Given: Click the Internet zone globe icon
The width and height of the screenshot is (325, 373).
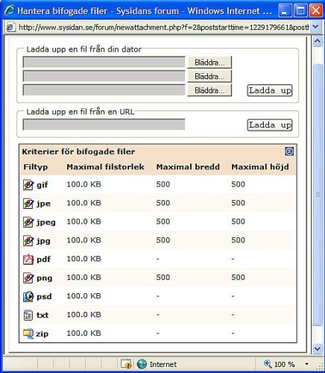Looking at the screenshot, I should (142, 364).
